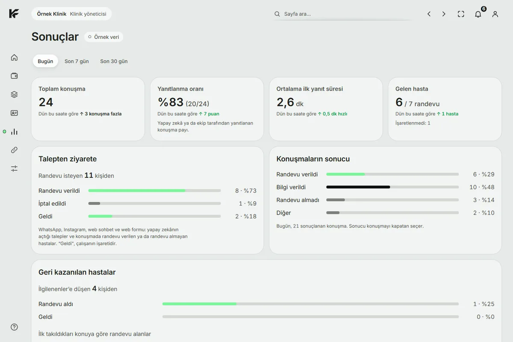Viewport: 513px width, 342px height.
Task: Switch to Son 30 gün tab
Action: (114, 61)
